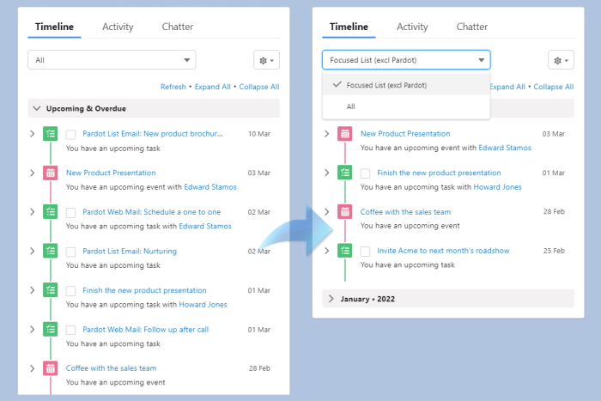601x401 pixels.
Task: Click task icon beside Pardot Web Mail: Schedule a one to one
Action: point(51,212)
